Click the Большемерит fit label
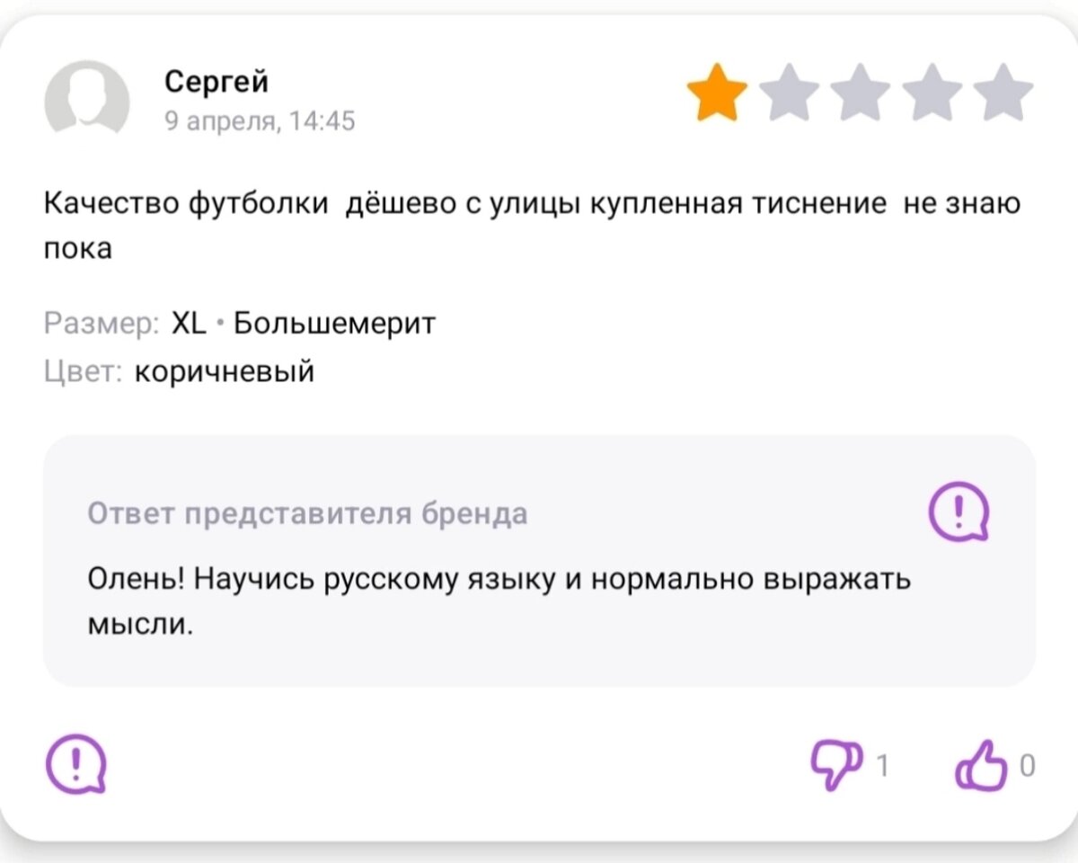The width and height of the screenshot is (1078, 863). tap(333, 322)
